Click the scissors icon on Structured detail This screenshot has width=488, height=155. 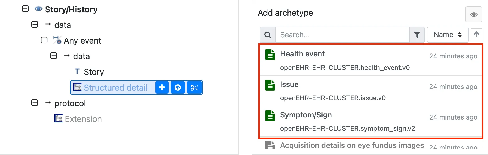point(194,87)
